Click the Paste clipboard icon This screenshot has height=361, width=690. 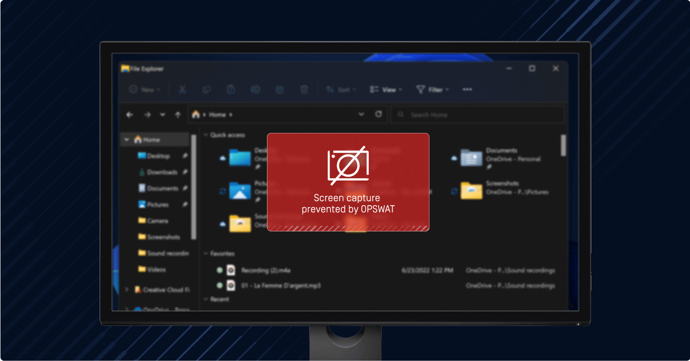231,90
